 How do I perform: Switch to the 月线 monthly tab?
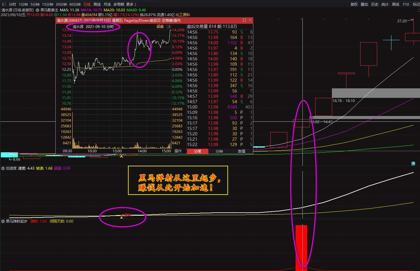[107, 4]
